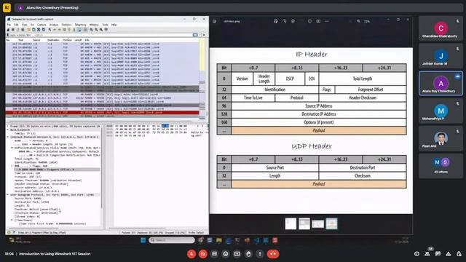466x262 pixels.
Task: Apply the display filter with the arrow button
Action: click(195, 35)
